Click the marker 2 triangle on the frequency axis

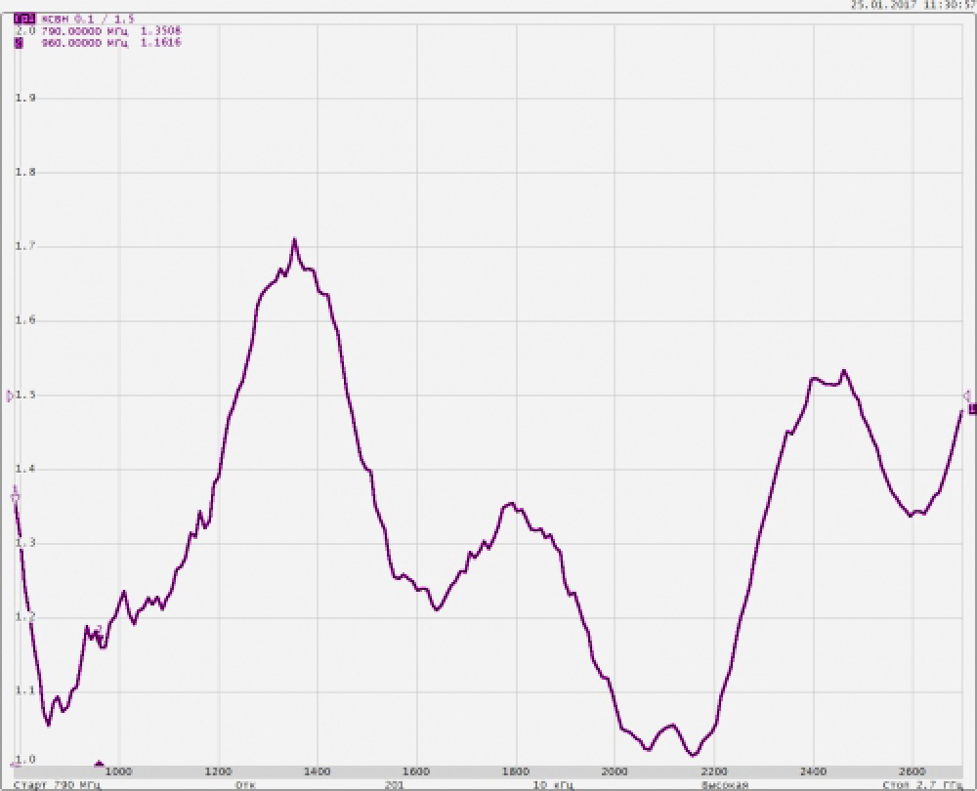click(x=99, y=764)
